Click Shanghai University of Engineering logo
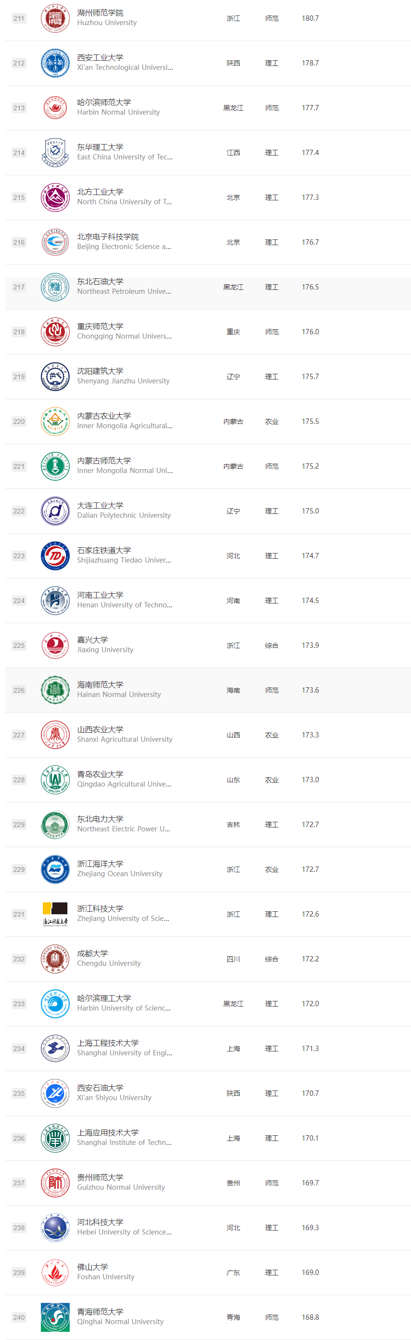 55,1048
